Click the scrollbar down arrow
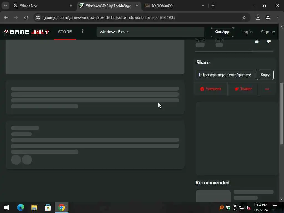This screenshot has width=284, height=213. (282, 200)
